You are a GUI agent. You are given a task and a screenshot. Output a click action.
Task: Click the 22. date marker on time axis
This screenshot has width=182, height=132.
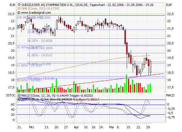[139, 127]
